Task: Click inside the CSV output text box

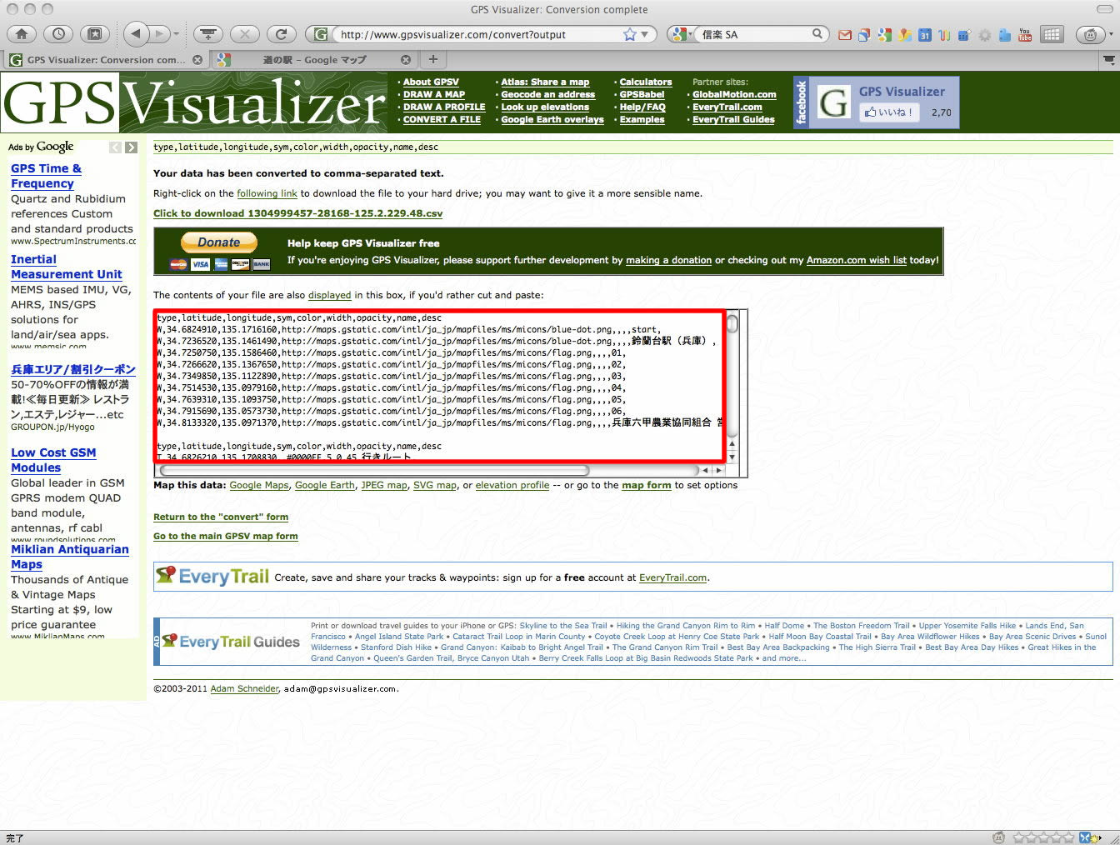Action: [439, 386]
